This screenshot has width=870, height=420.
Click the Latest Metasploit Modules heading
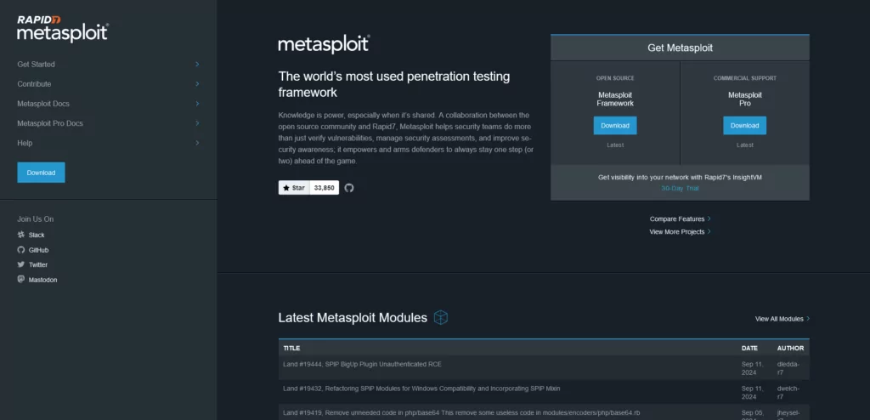(x=353, y=318)
